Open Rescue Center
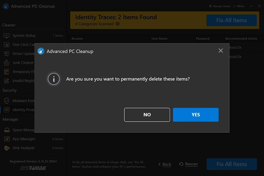This screenshot has width=264, height=176. click(220, 6)
